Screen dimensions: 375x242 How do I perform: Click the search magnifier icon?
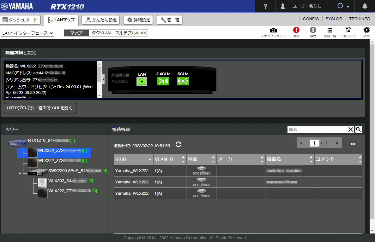pos(358,129)
